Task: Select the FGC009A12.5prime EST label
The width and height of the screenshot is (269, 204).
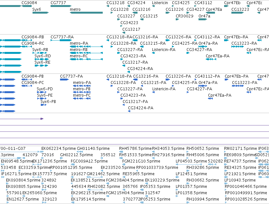Action: [89, 161]
